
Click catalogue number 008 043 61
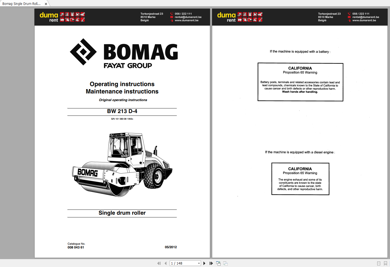pos(76,247)
